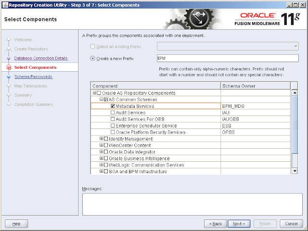The width and height of the screenshot is (308, 231).
Task: Select the Oracle Business Intelligence row label
Action: pos(139,158)
